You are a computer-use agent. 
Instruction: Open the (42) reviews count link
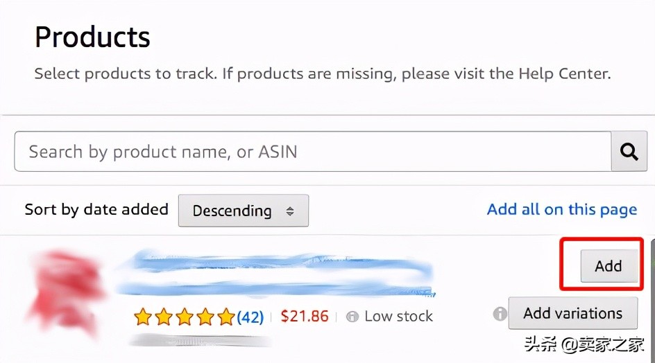[x=250, y=317]
